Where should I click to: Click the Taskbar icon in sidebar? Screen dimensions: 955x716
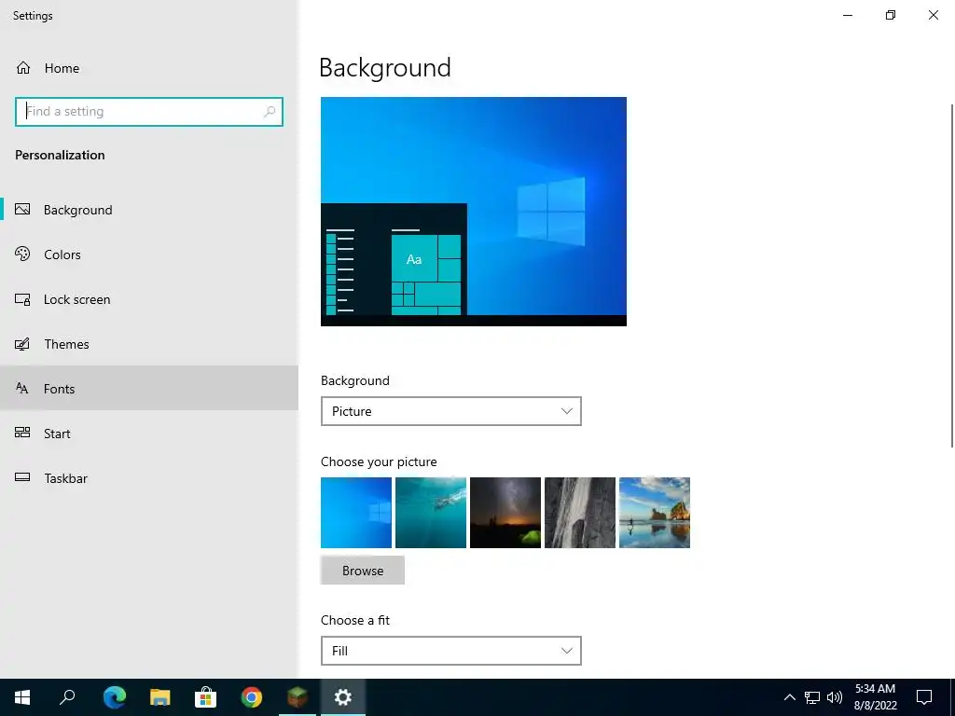click(22, 476)
